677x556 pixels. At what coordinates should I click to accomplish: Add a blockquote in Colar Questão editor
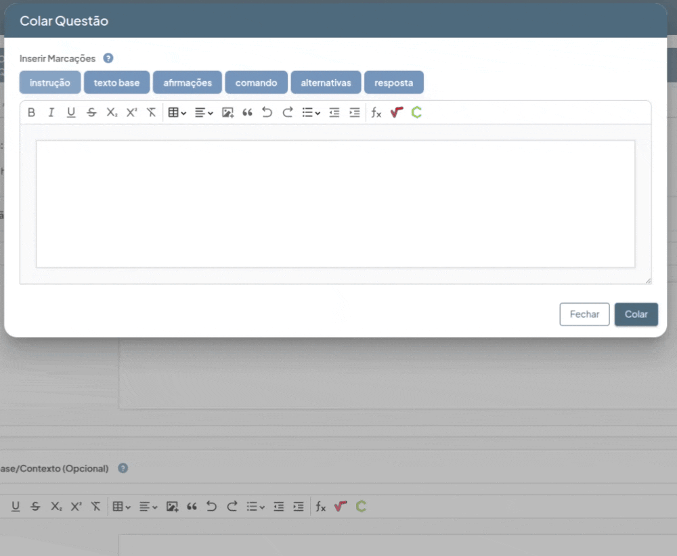247,113
